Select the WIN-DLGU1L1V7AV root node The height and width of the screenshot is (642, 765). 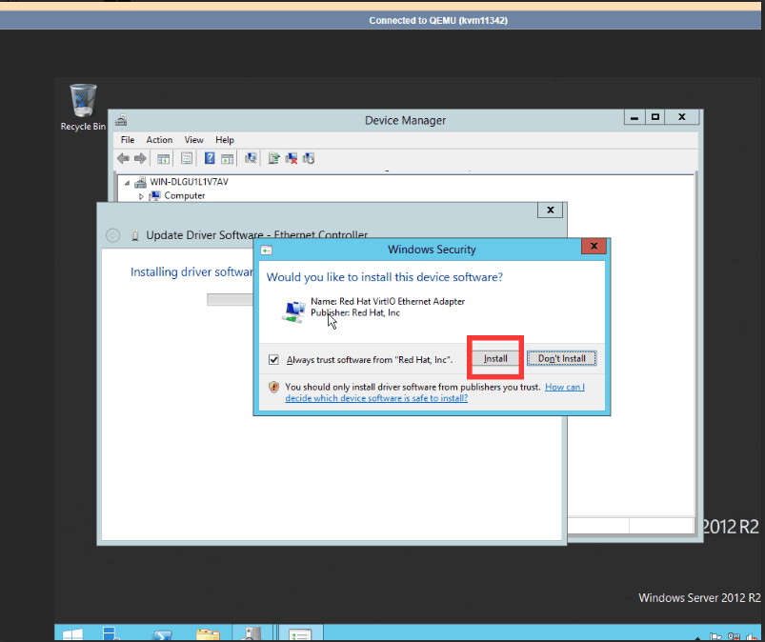click(x=189, y=182)
